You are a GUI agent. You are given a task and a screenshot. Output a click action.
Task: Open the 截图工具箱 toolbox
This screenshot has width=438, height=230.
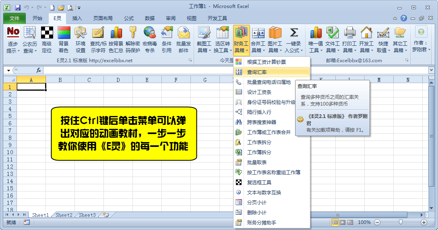click(204, 40)
